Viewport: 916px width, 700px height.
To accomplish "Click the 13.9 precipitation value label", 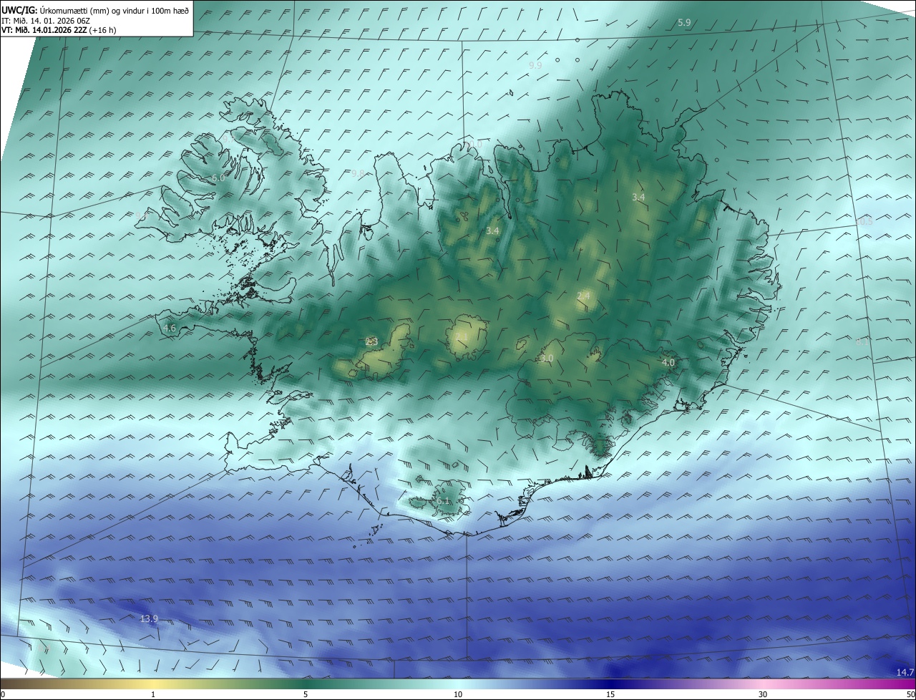I will (x=149, y=618).
